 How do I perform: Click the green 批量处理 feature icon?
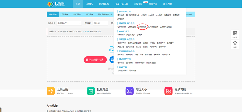91,91
